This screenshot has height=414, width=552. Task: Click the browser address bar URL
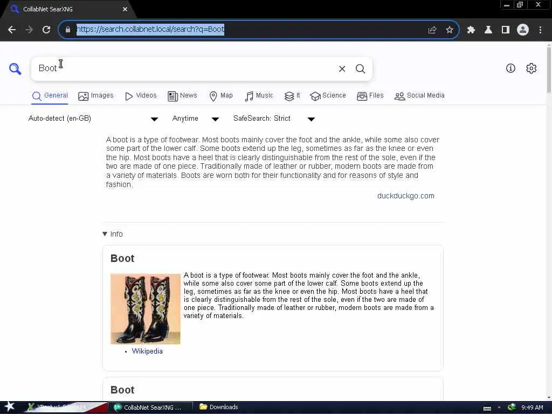tap(150, 29)
